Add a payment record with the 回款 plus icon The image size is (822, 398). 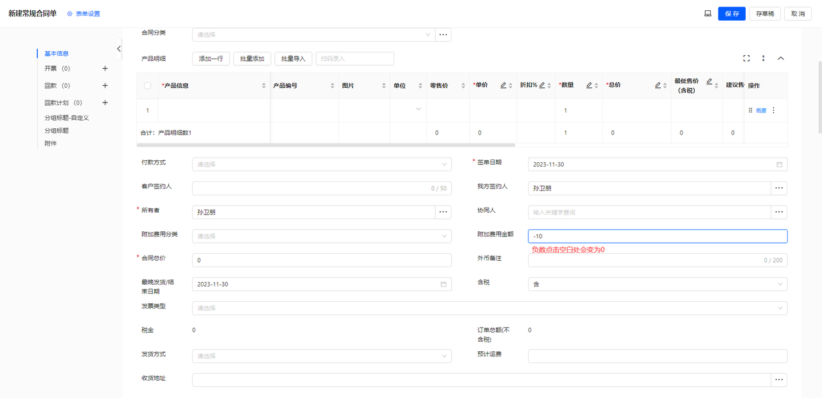click(x=105, y=86)
